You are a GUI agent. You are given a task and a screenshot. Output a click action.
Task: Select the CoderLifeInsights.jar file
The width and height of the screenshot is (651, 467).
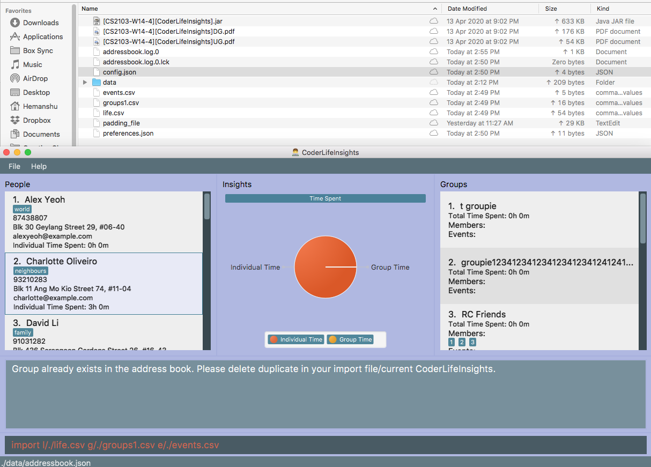(162, 21)
